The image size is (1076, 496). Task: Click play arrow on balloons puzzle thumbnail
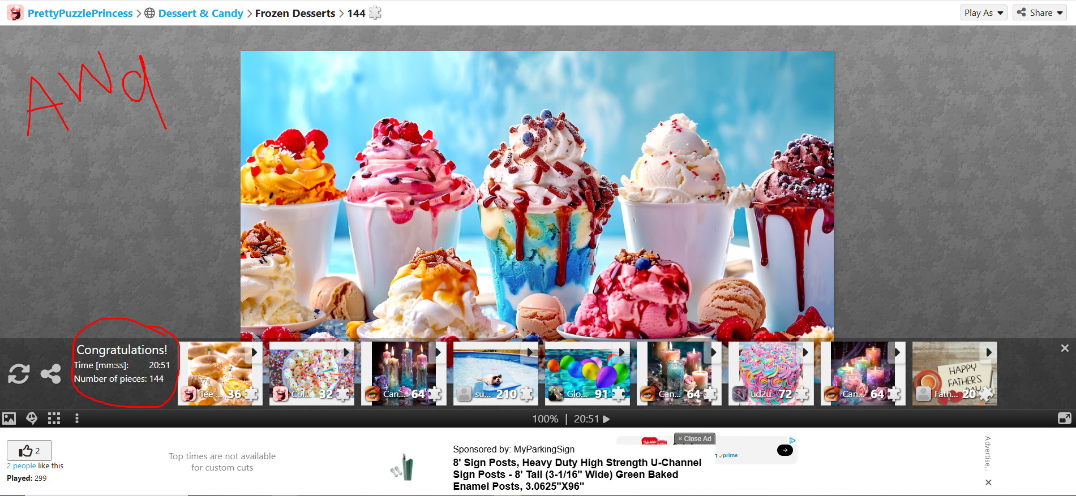coord(621,352)
